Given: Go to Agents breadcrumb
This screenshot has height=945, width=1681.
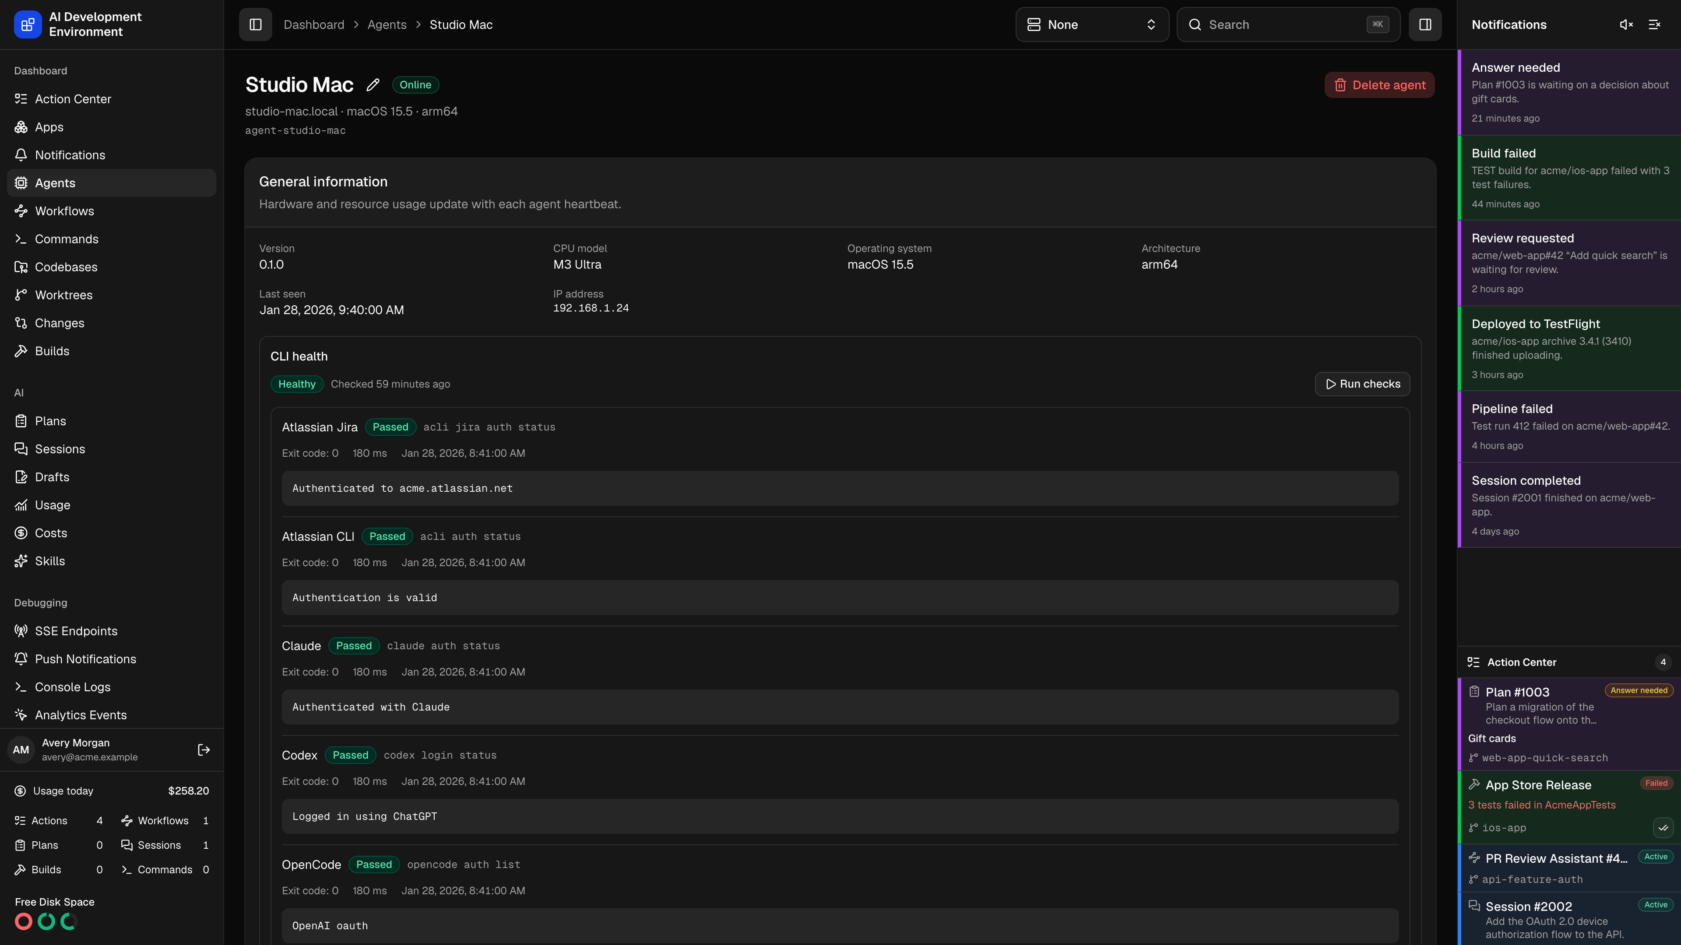Looking at the screenshot, I should point(387,25).
